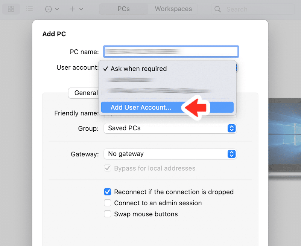
Task: Expand chevron beside the ellipsis icon
Action: click(57, 9)
